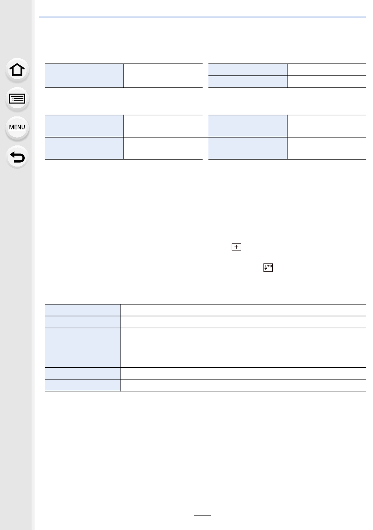Select the white cell beside first table's shaded cell
Viewport: 373px width, 530px height.
click(163, 75)
